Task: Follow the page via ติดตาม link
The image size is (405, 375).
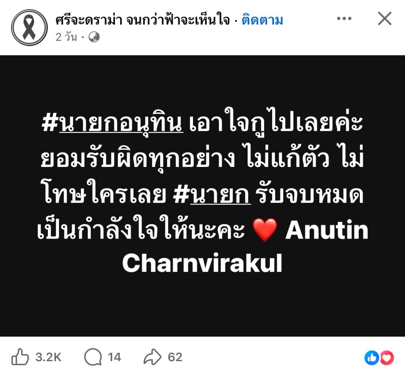Action: 263,20
